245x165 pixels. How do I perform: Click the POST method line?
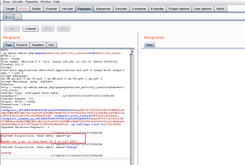pos(5,50)
